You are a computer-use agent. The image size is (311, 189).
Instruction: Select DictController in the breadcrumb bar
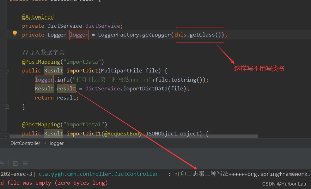(x=25, y=143)
